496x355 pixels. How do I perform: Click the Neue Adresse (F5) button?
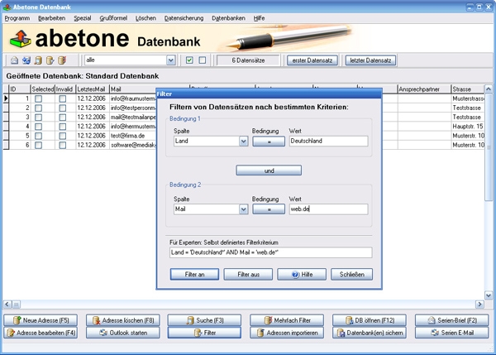point(41,319)
